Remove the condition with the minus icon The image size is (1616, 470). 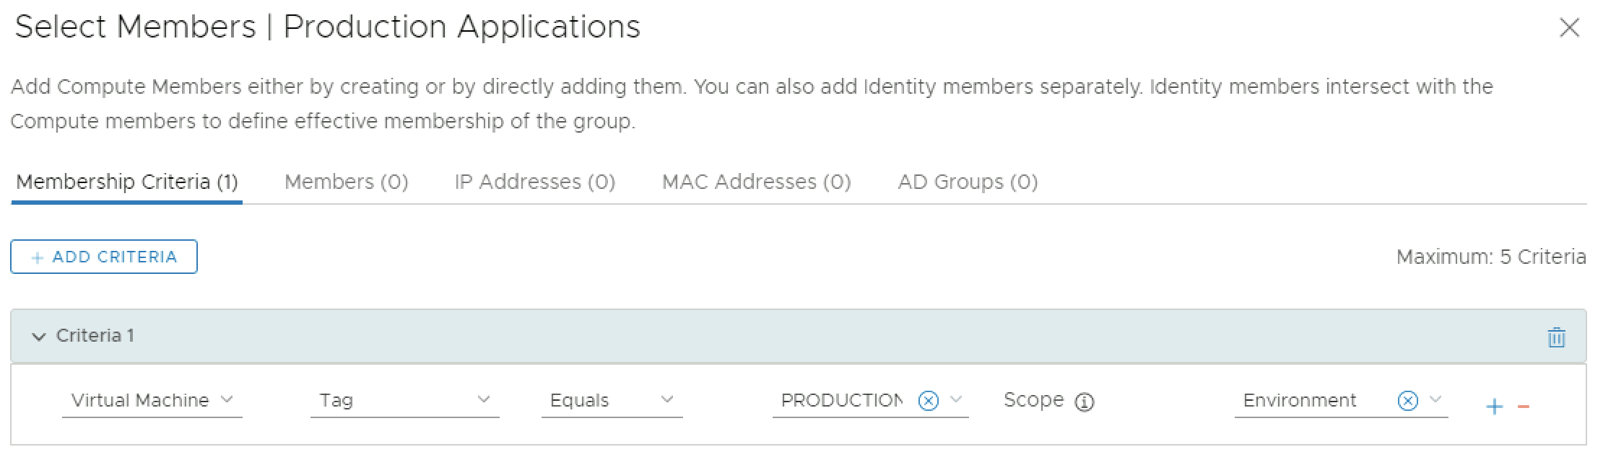click(1524, 407)
